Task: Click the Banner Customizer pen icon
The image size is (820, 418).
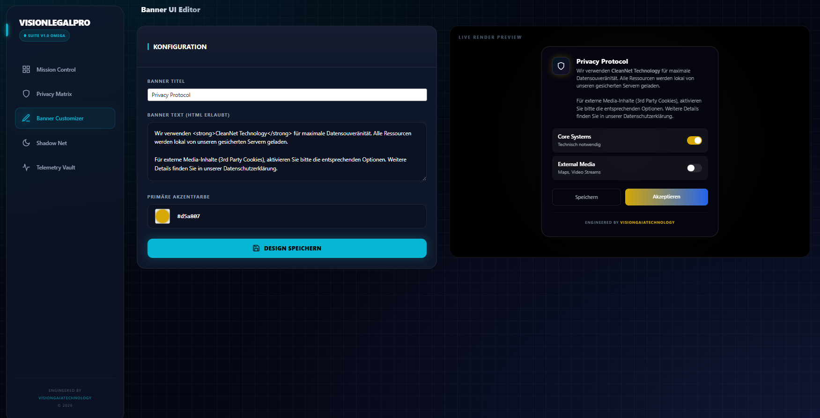Action: [26, 118]
